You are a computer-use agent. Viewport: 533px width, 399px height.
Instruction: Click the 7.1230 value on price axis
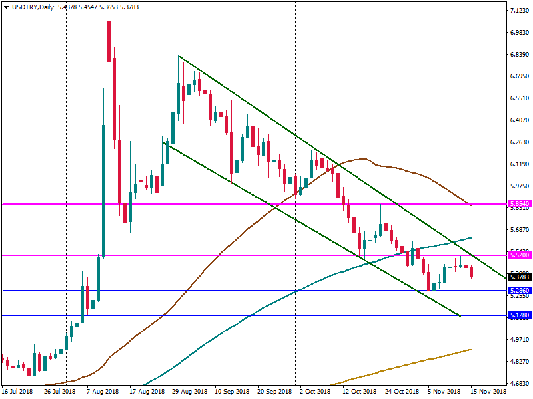click(x=519, y=11)
